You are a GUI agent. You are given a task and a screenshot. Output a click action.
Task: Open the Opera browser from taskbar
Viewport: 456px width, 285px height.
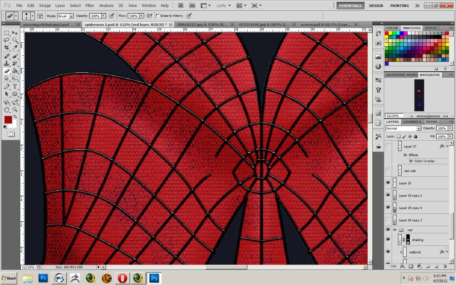[x=122, y=278]
